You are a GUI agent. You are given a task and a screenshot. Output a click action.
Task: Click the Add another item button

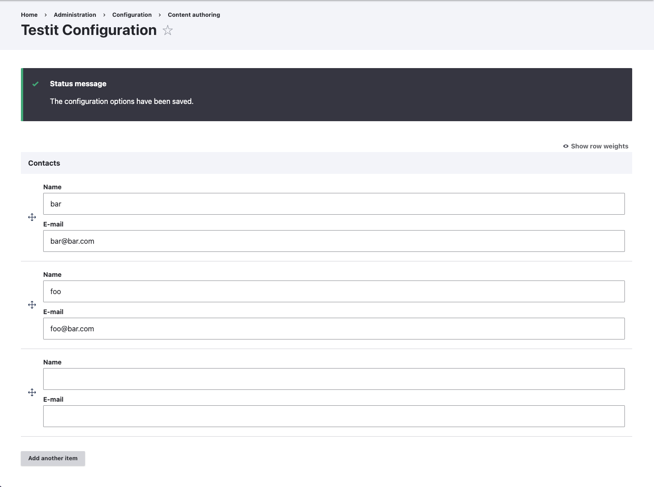[x=52, y=458]
